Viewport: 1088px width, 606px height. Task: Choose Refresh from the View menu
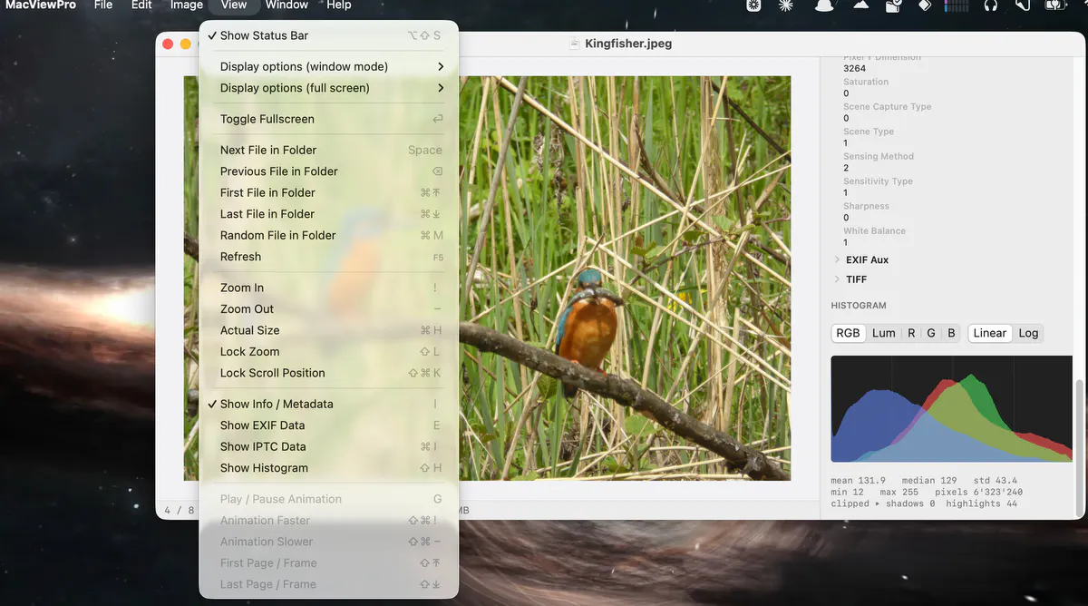329,257
